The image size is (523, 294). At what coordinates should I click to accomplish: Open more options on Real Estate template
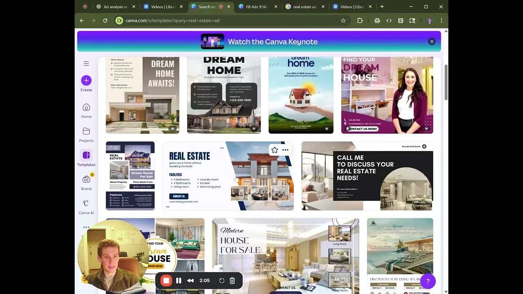click(x=285, y=150)
